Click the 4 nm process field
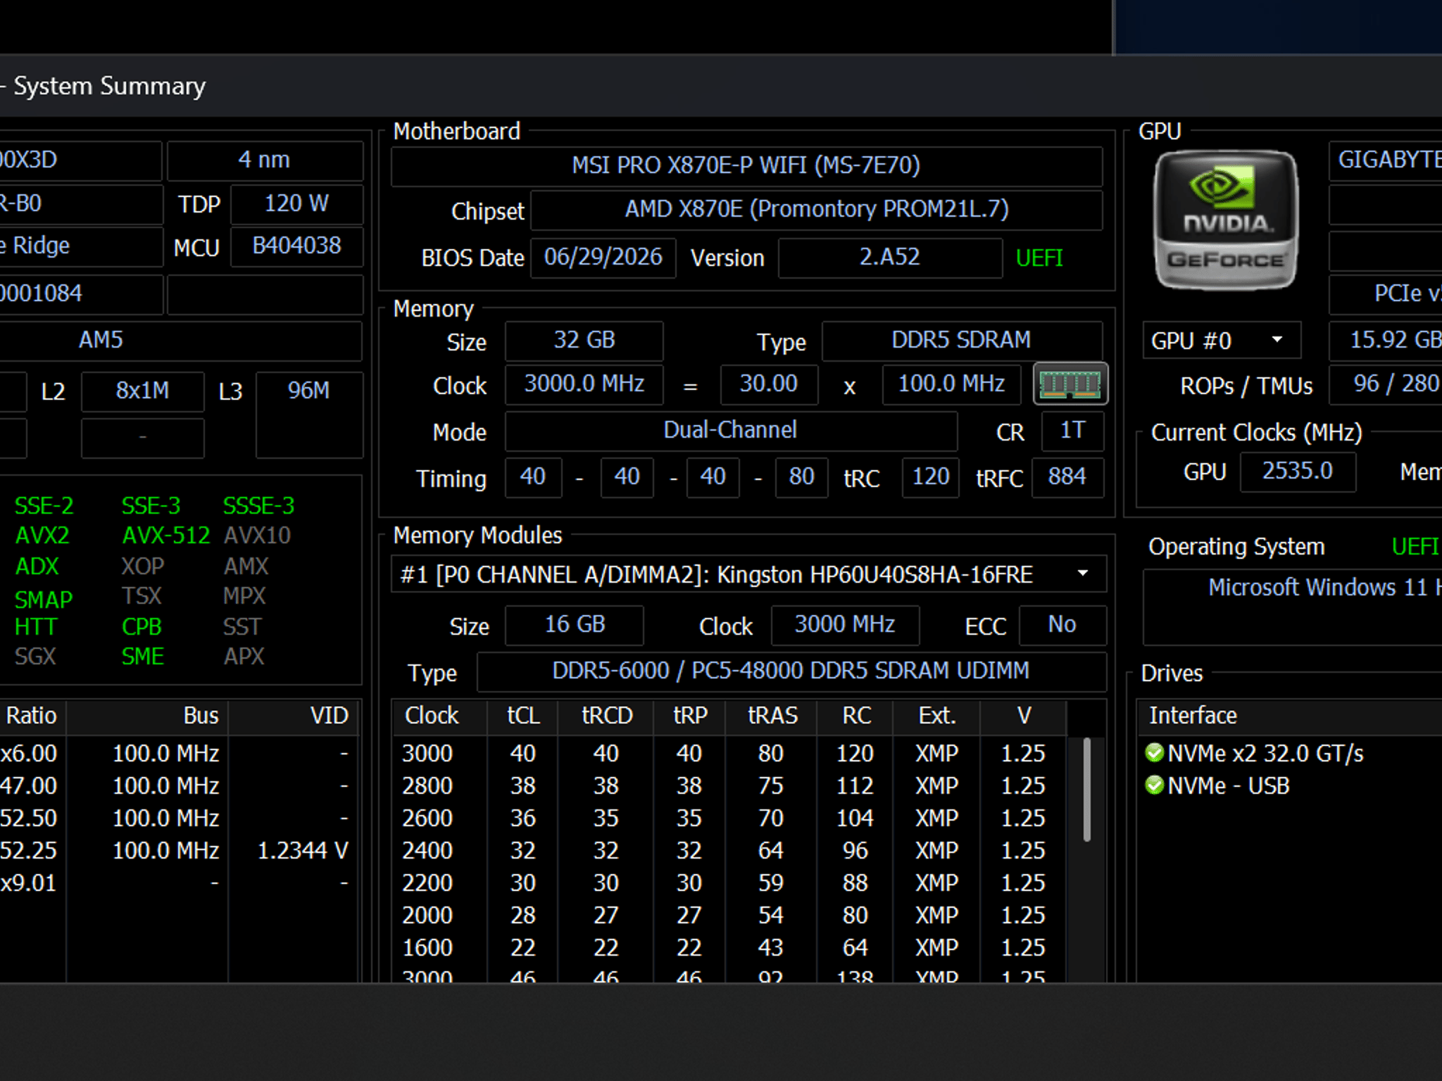 point(265,160)
